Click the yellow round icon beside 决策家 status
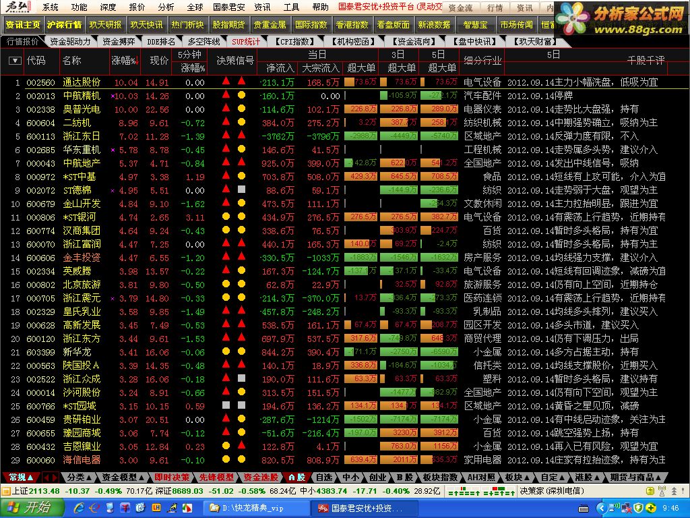Image resolution: width=690 pixels, height=518 pixels. [650, 491]
